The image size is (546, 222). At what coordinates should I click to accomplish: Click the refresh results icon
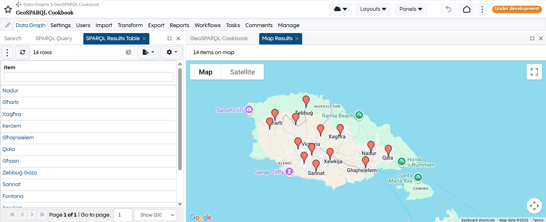22,52
